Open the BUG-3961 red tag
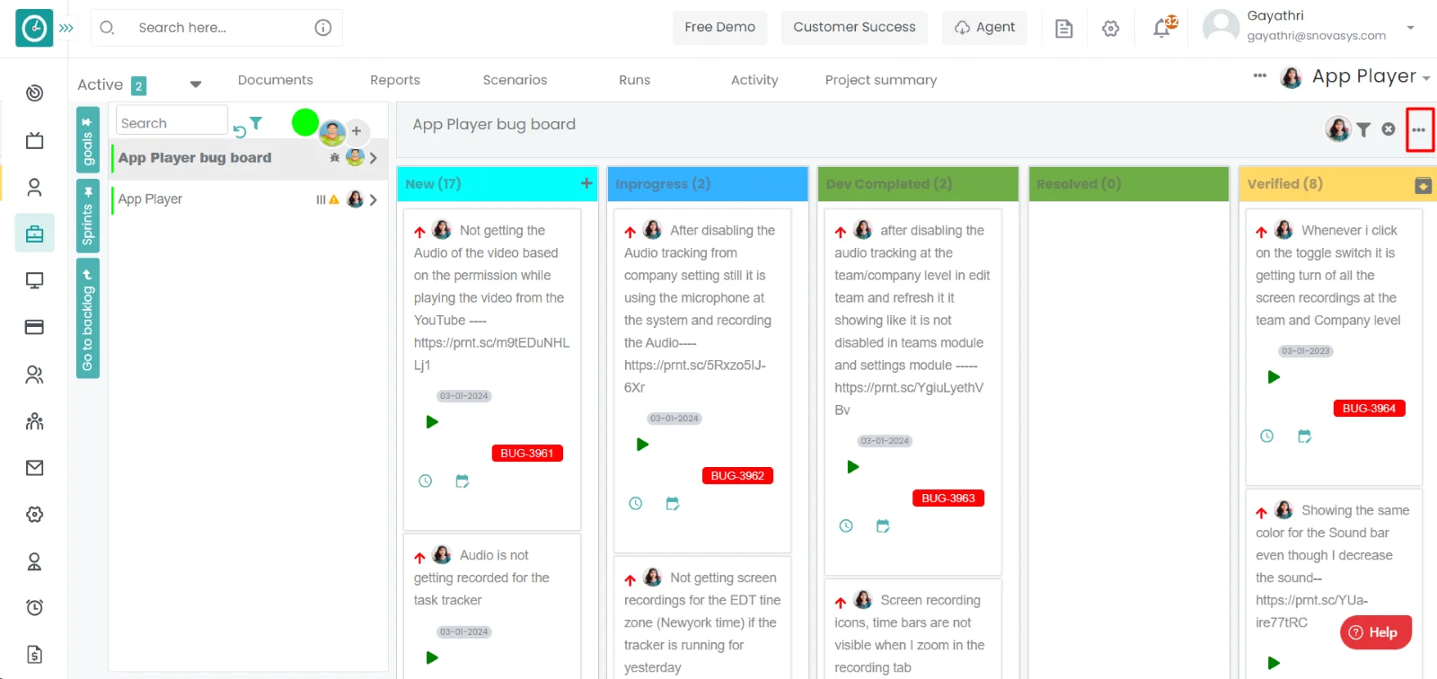Image resolution: width=1437 pixels, height=679 pixels. [527, 454]
